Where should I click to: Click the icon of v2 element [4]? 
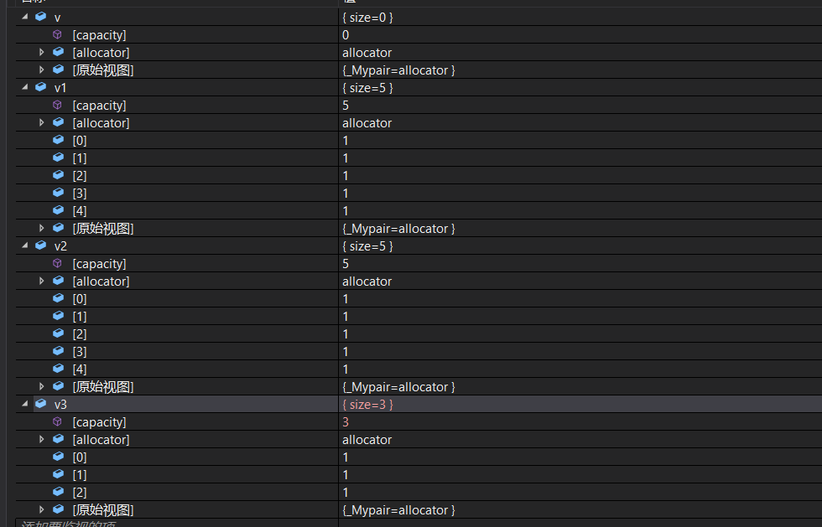[x=58, y=369]
